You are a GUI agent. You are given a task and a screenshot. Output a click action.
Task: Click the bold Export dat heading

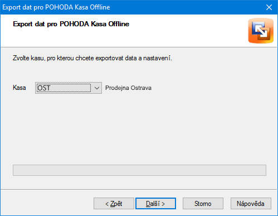[x=71, y=24]
